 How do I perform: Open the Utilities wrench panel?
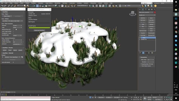(x=155, y=10)
